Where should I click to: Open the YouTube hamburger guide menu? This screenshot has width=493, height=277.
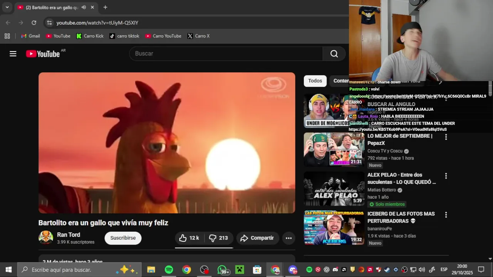click(x=13, y=54)
